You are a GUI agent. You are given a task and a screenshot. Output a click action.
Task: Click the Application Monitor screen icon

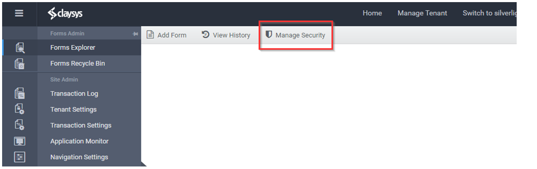click(x=19, y=141)
